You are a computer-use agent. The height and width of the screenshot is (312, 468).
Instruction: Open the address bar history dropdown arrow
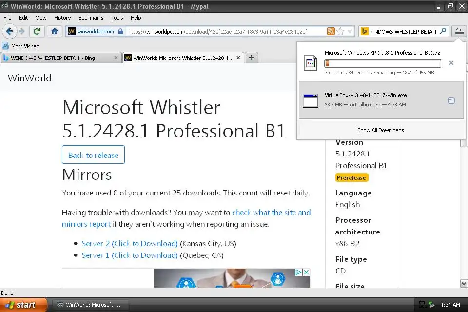click(x=350, y=31)
